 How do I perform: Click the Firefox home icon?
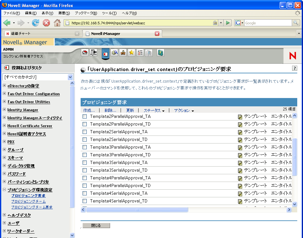[x=57, y=23]
